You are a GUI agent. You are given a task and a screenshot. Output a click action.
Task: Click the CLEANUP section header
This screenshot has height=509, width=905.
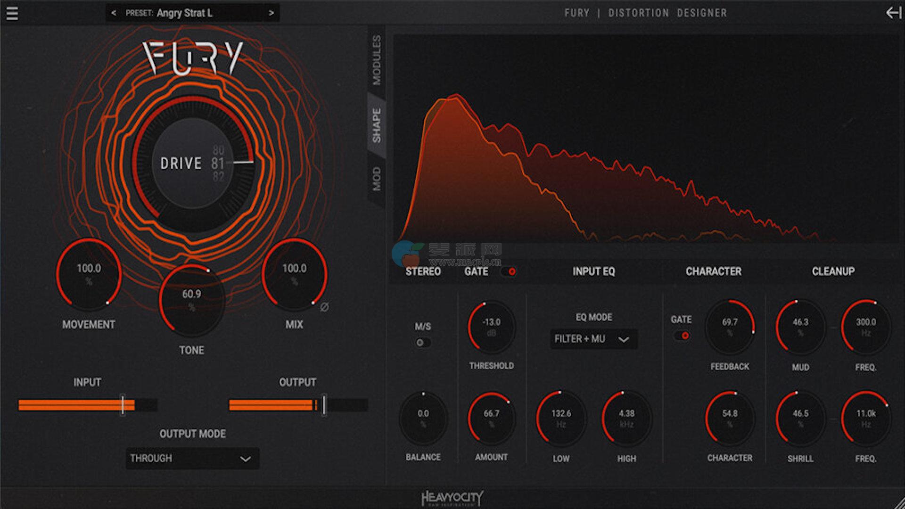coord(833,271)
